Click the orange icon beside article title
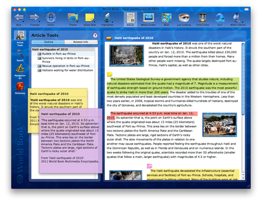Image resolution: width=261 pixels, height=200 pixels. coord(109,39)
